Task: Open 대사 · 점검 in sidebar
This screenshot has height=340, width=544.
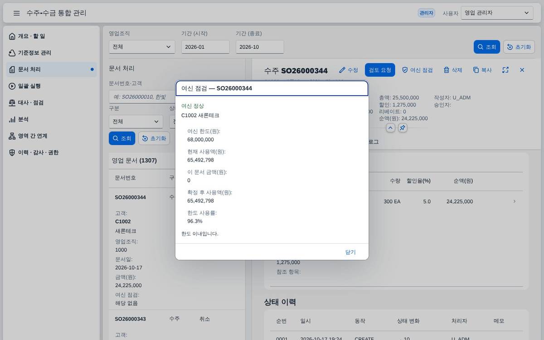Action: 52,102
